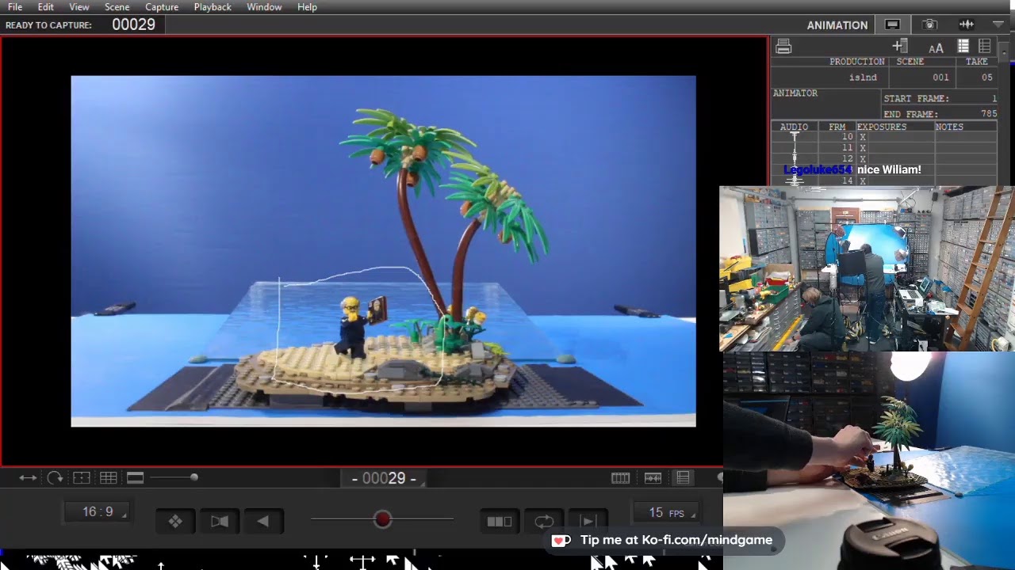
Task: Select frame 10 row in X-sheet
Action: coord(885,137)
